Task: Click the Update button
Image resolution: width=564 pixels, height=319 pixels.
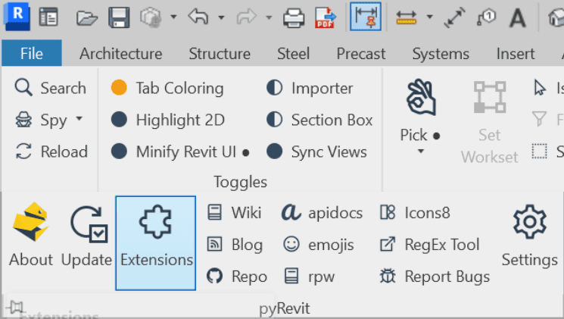Action: 87,236
